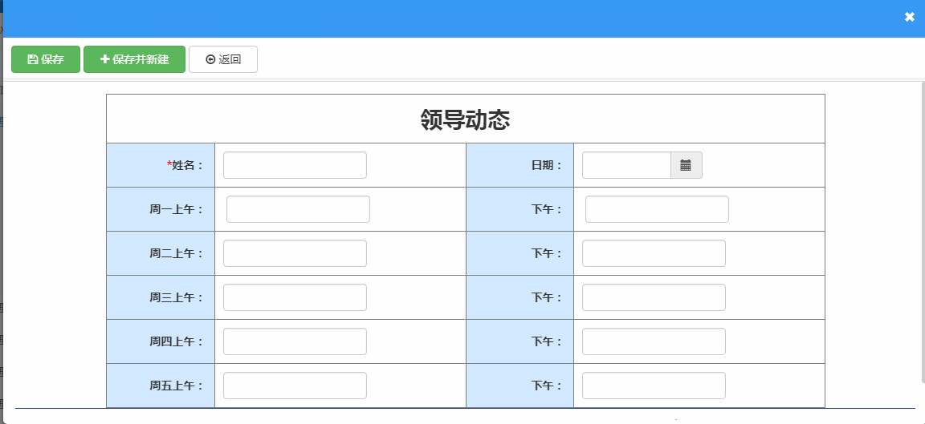Click the 领导动态 form title
The width and height of the screenshot is (925, 424).
(466, 119)
